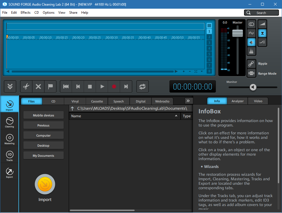Toggle the highlighted star mouse mode
Screen dimensions: 282x213
pyautogui.click(x=251, y=42)
